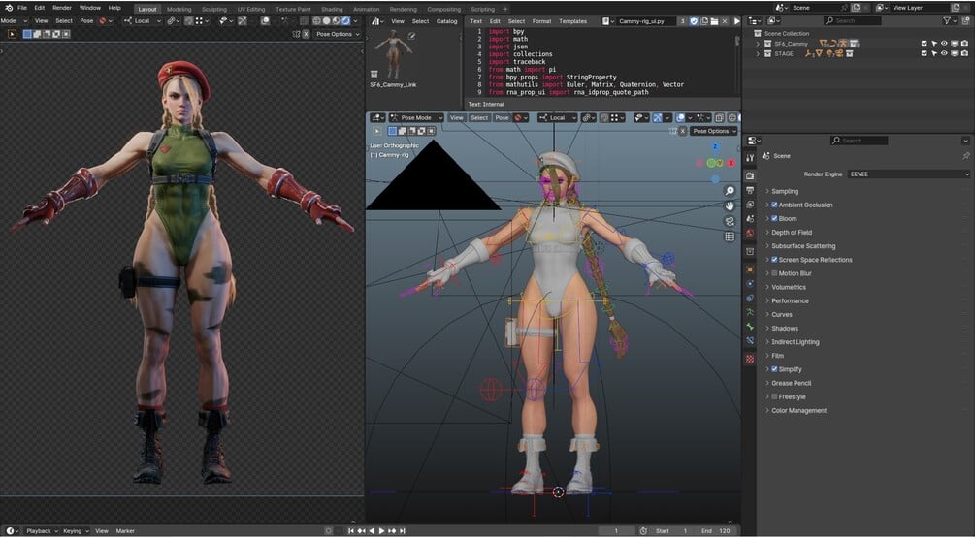975x537 pixels.
Task: Hide SF6_Cammy with the eye icon
Action: (x=944, y=44)
